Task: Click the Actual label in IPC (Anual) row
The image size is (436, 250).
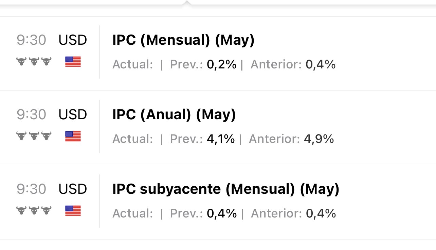Action: coord(133,139)
